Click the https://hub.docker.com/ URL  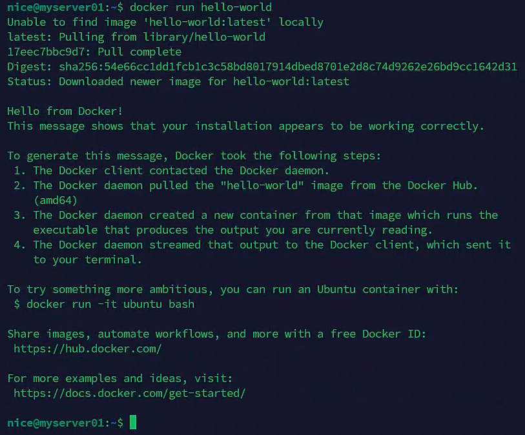(88, 349)
